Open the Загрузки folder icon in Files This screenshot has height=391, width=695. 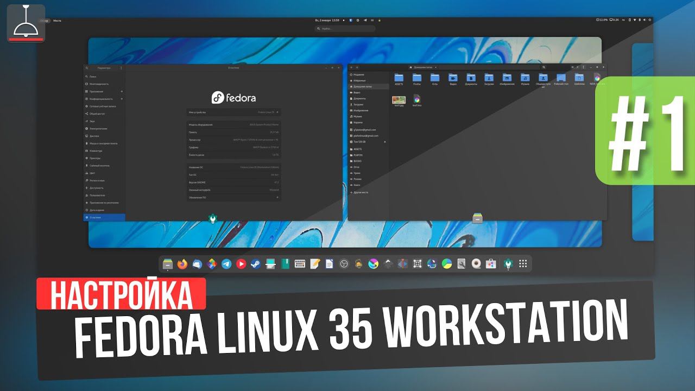(x=489, y=79)
